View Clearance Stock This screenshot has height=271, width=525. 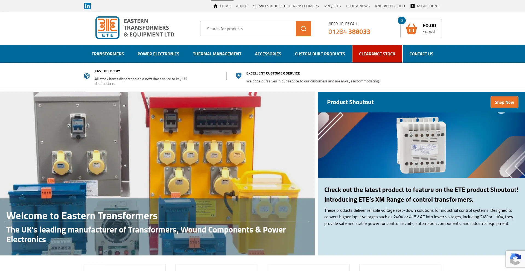[377, 54]
